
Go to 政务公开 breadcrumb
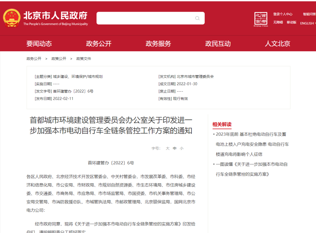tap(34, 59)
